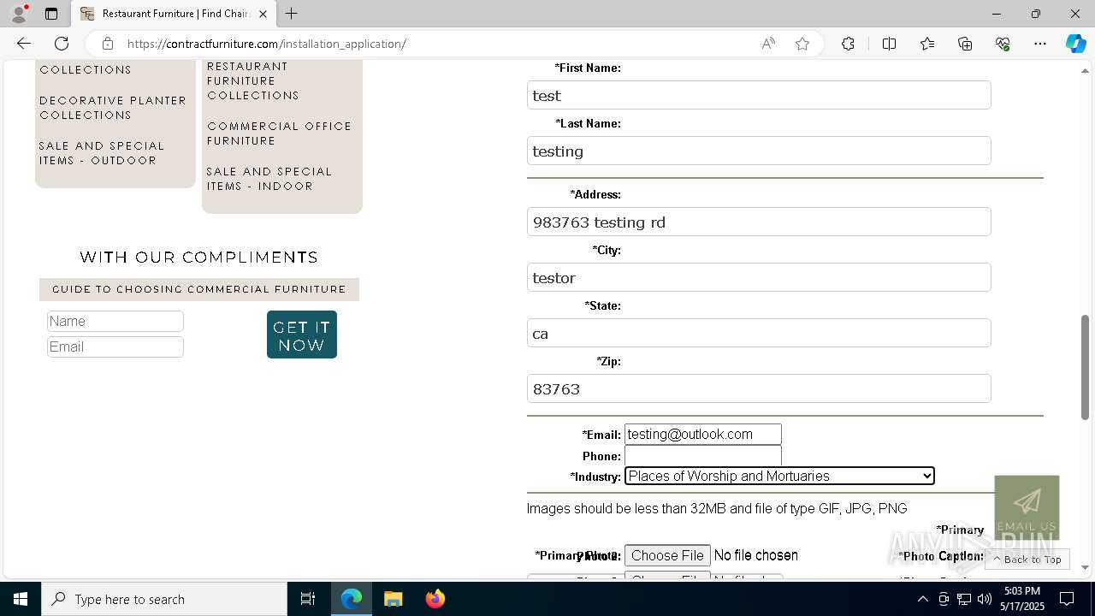Screen dimensions: 1095x616
Task: Toggle Split screen icon
Action: tap(889, 44)
